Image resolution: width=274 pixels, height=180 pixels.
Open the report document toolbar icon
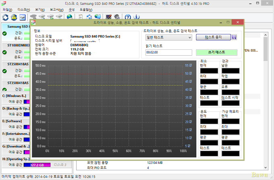[x=81, y=17]
